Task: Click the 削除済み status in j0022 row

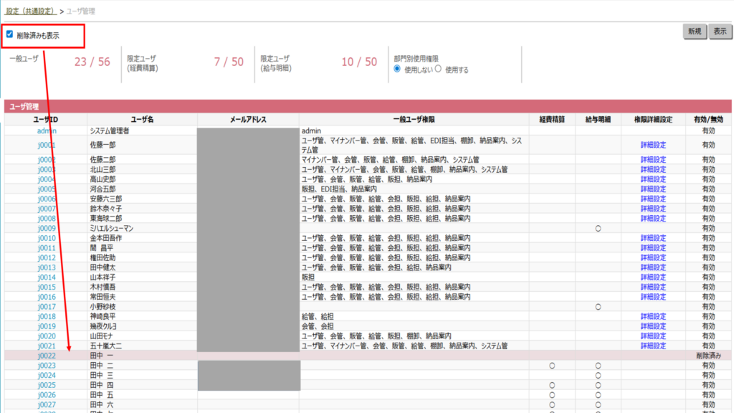Action: pyautogui.click(x=708, y=356)
